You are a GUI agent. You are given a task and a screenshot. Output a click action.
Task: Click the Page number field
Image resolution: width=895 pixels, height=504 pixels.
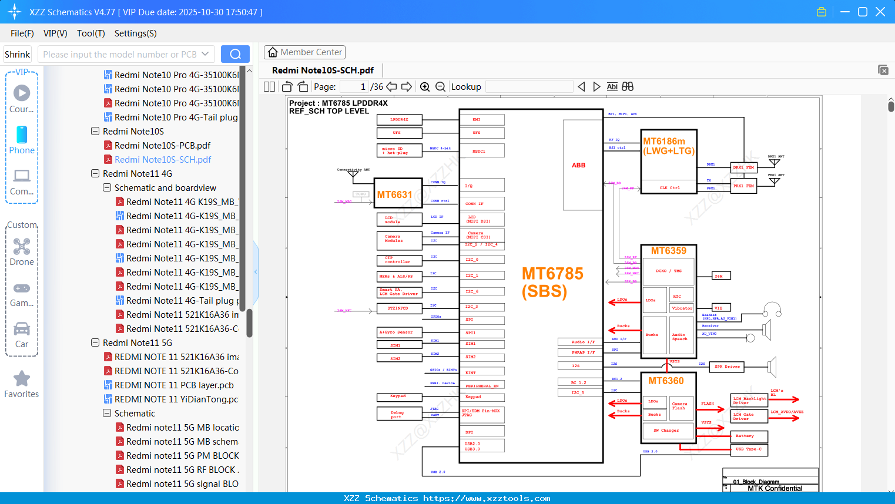[x=354, y=86]
